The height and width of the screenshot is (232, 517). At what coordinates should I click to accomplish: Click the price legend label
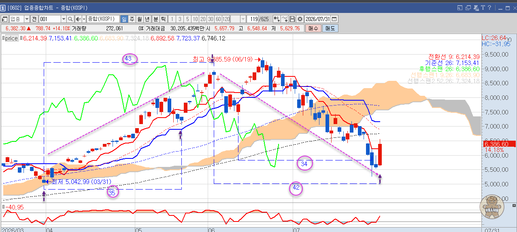pos(12,38)
